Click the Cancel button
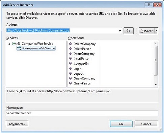This screenshot has height=133, width=164. tap(146, 124)
